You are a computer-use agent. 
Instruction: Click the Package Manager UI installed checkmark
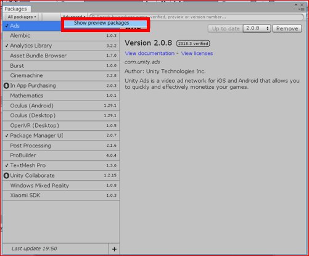(x=7, y=136)
